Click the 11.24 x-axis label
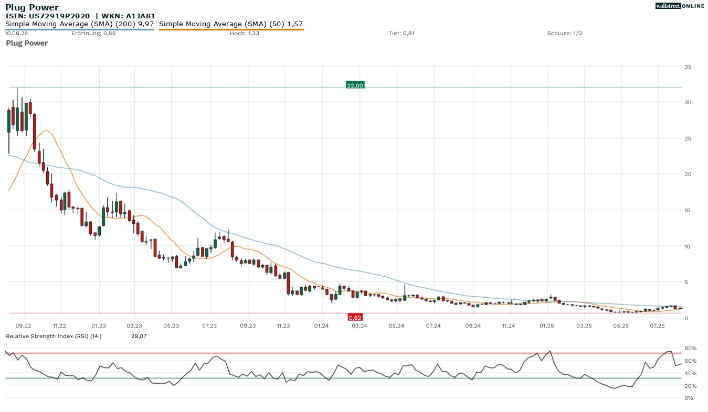 [509, 326]
